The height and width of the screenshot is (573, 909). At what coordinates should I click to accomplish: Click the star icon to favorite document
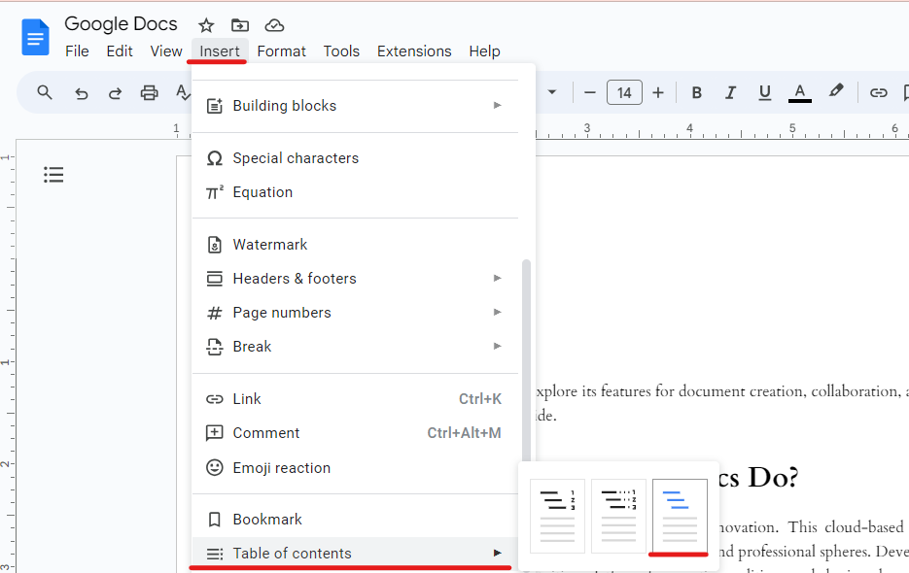click(206, 25)
